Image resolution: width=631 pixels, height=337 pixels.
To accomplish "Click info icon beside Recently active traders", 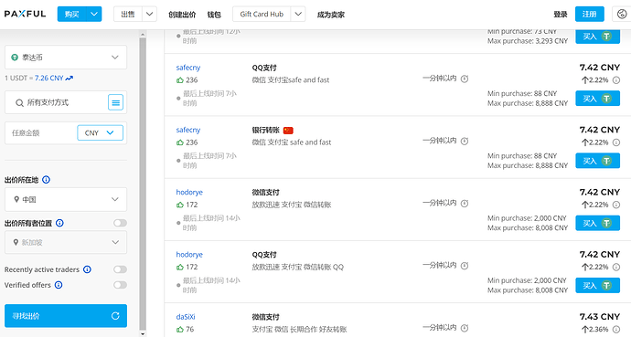I will click(x=87, y=269).
